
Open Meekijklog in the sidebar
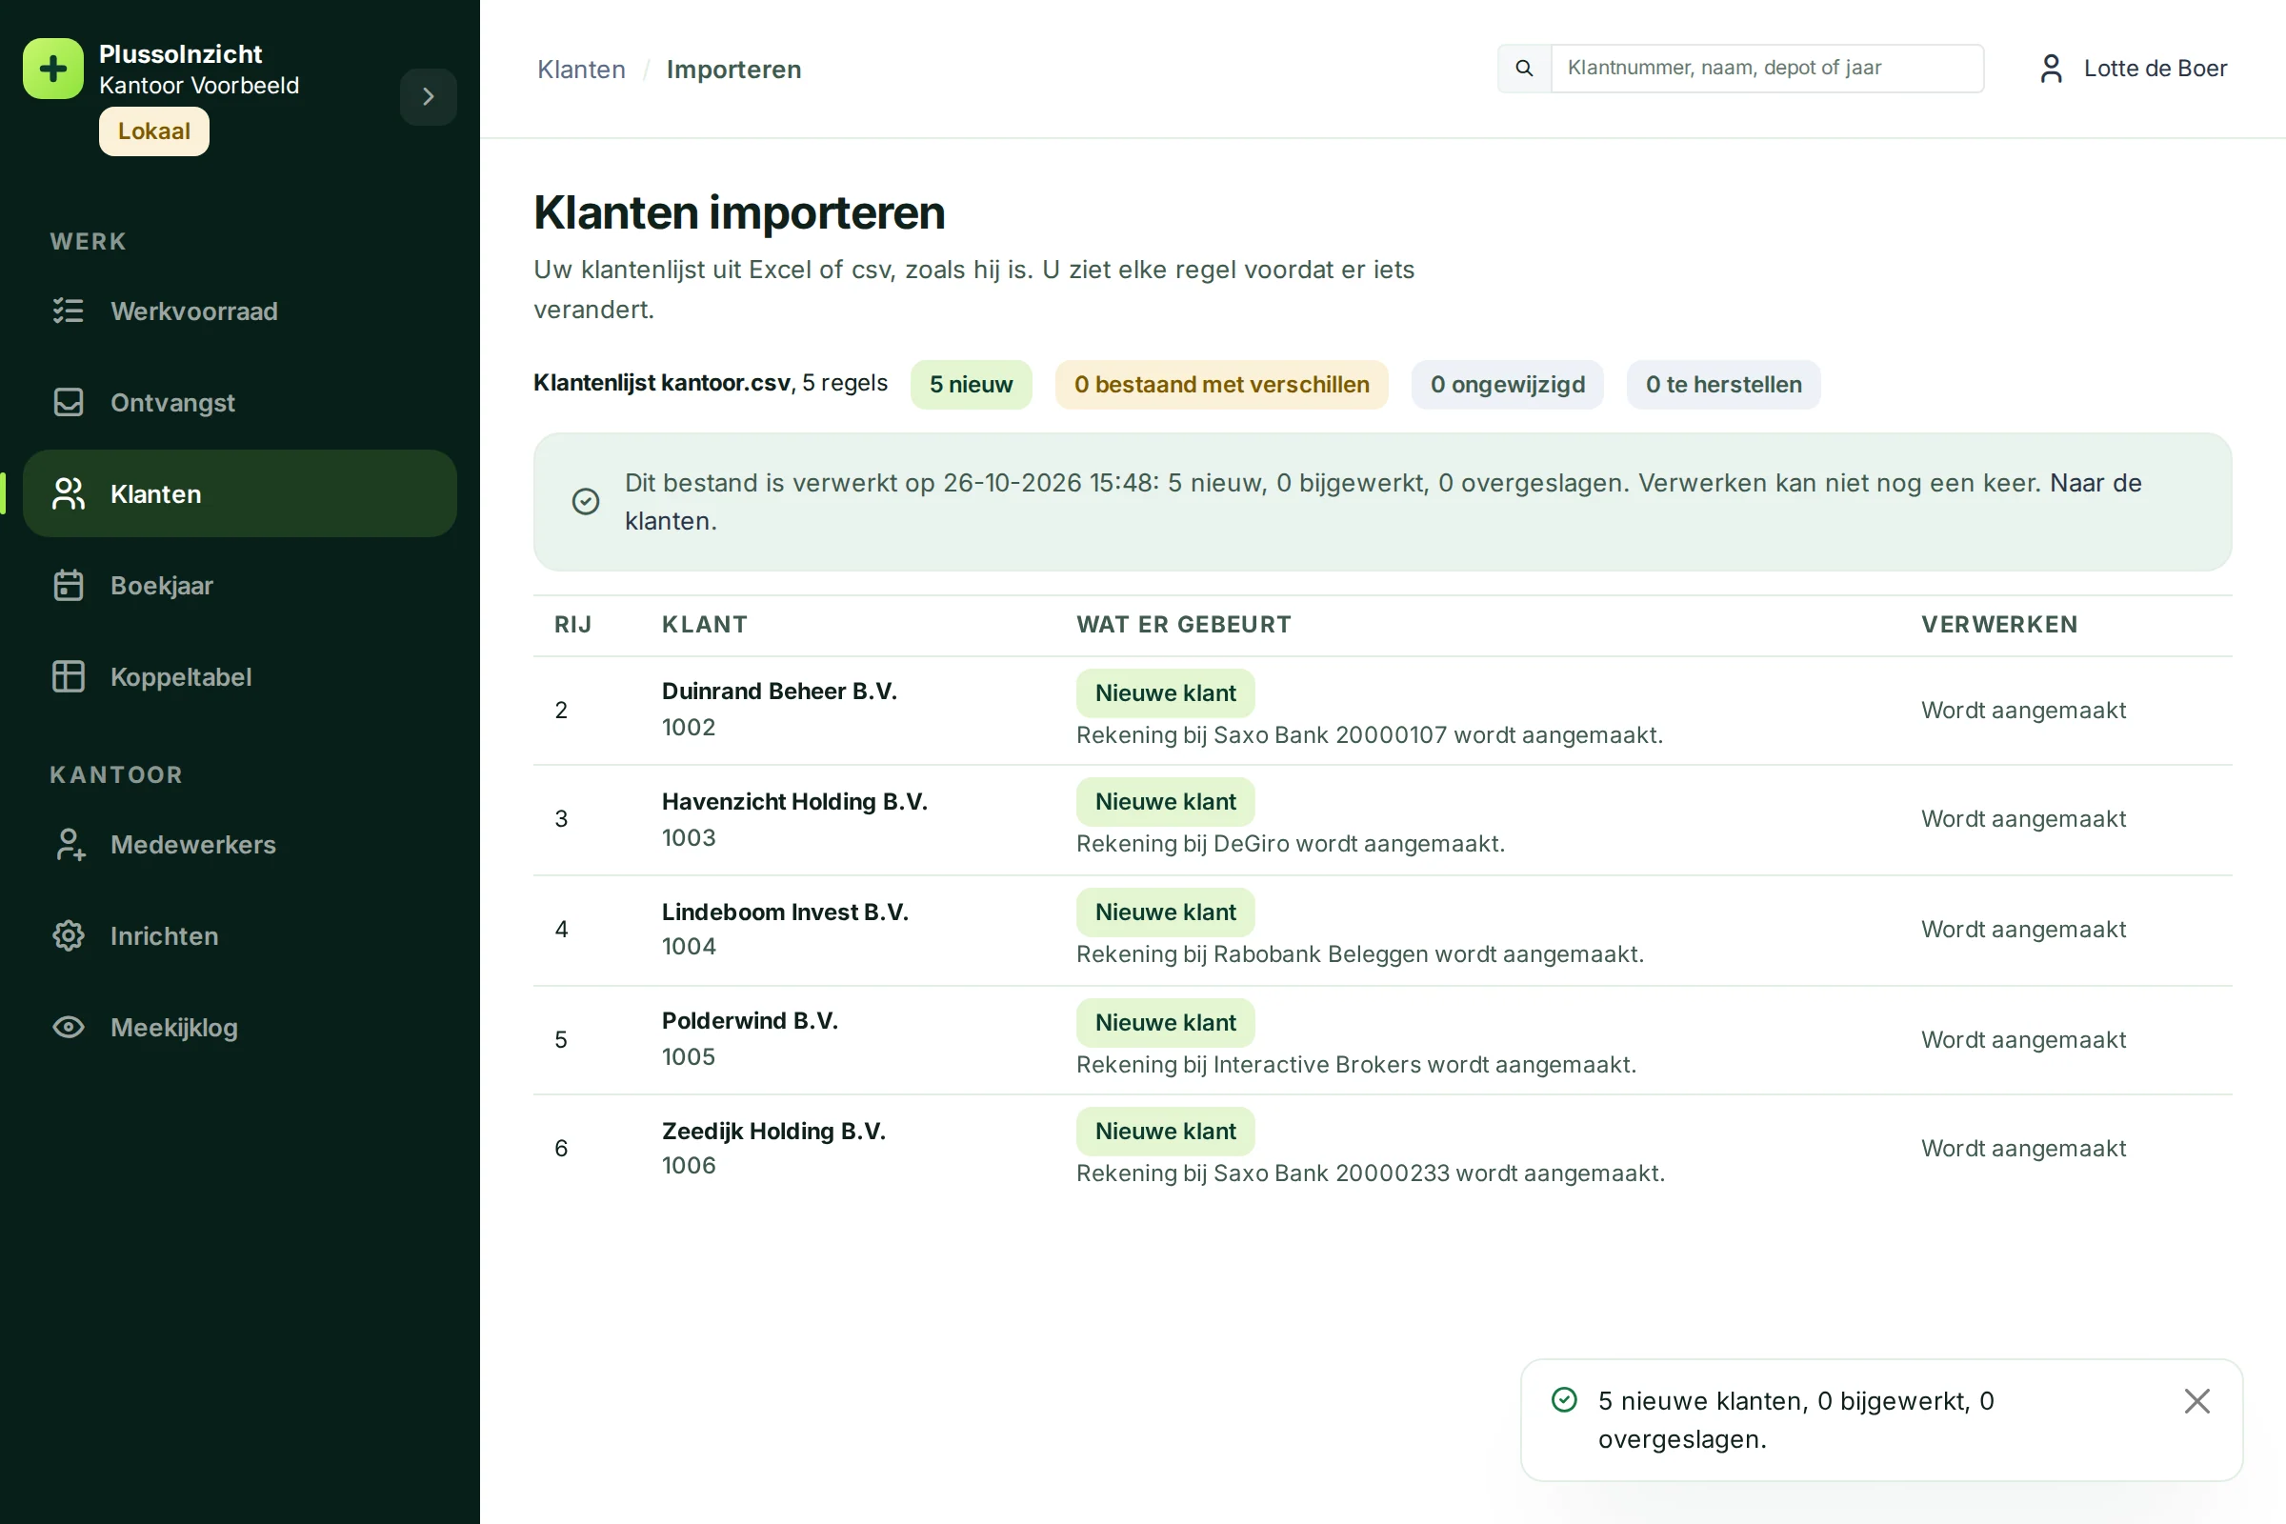pyautogui.click(x=240, y=1028)
